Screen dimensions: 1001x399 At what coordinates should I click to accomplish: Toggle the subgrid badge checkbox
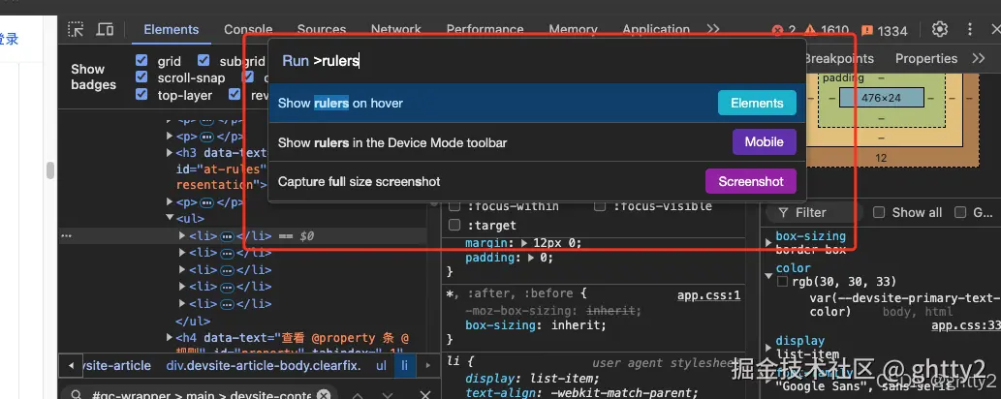(203, 61)
